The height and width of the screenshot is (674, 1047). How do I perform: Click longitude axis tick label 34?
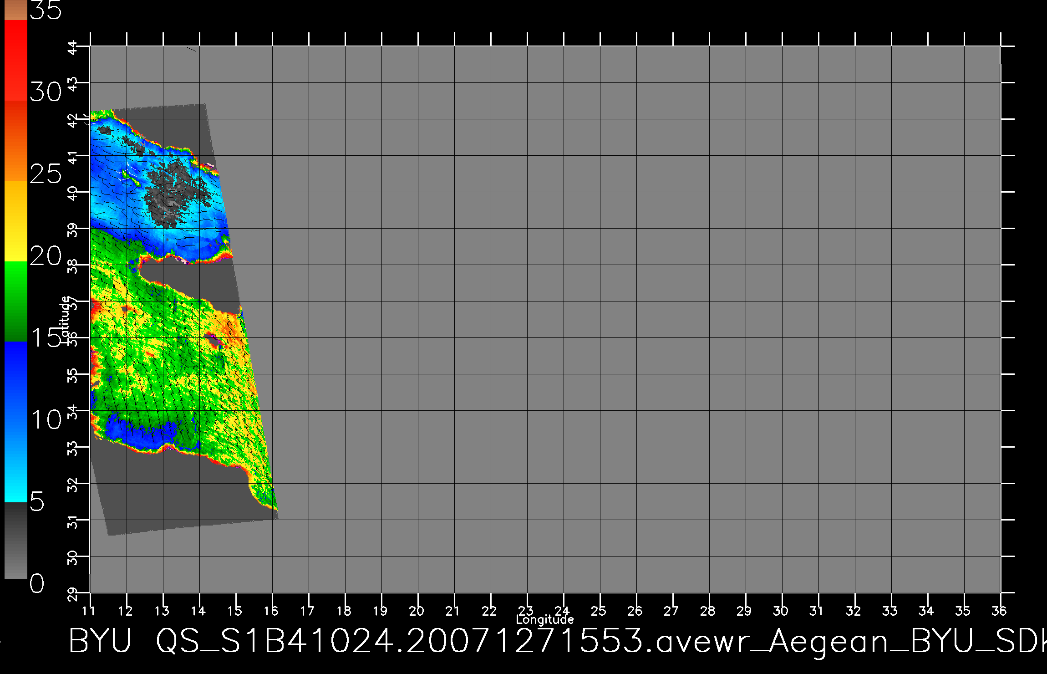926,611
